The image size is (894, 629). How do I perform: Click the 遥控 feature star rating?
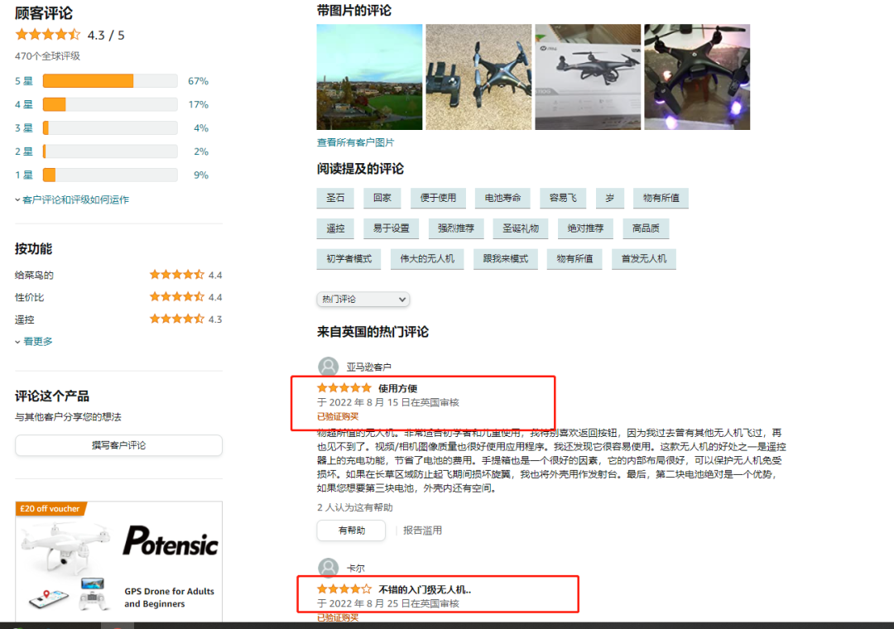[176, 318]
